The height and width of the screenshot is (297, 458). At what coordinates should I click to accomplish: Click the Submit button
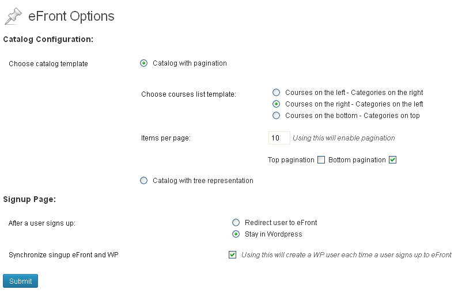click(20, 281)
